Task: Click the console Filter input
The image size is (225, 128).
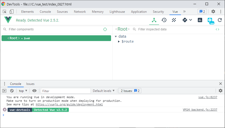Action: [66, 91]
